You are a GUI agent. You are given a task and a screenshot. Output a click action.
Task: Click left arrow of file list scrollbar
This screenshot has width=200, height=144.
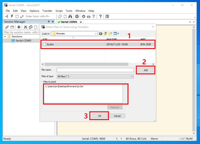click(x=43, y=64)
